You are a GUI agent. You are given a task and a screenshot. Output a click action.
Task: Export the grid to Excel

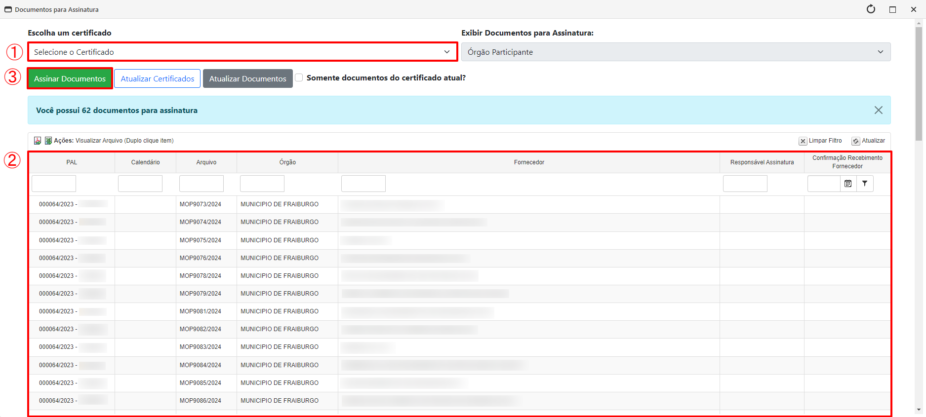[x=48, y=141]
